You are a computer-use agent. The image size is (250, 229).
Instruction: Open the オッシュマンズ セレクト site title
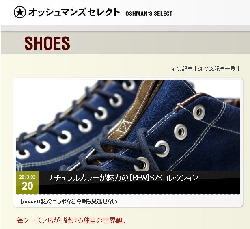74,12
